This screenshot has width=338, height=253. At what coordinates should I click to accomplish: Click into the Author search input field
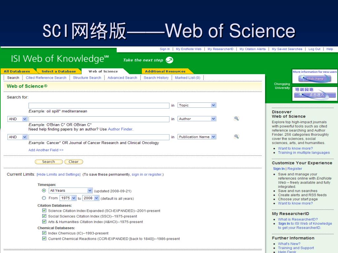(99, 119)
